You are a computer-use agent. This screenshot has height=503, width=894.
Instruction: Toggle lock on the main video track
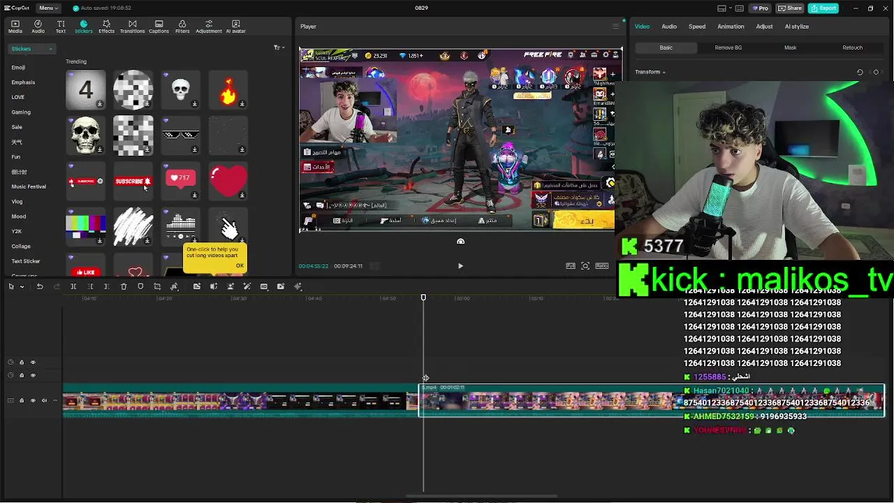[x=22, y=400]
